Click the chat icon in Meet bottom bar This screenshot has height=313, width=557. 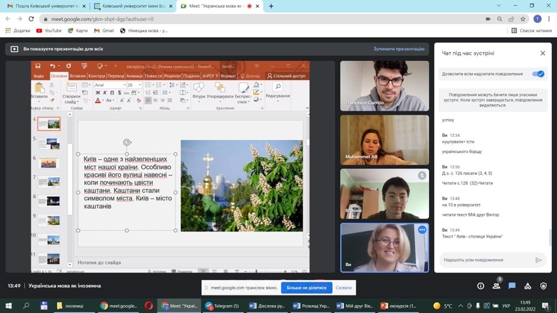click(x=512, y=286)
